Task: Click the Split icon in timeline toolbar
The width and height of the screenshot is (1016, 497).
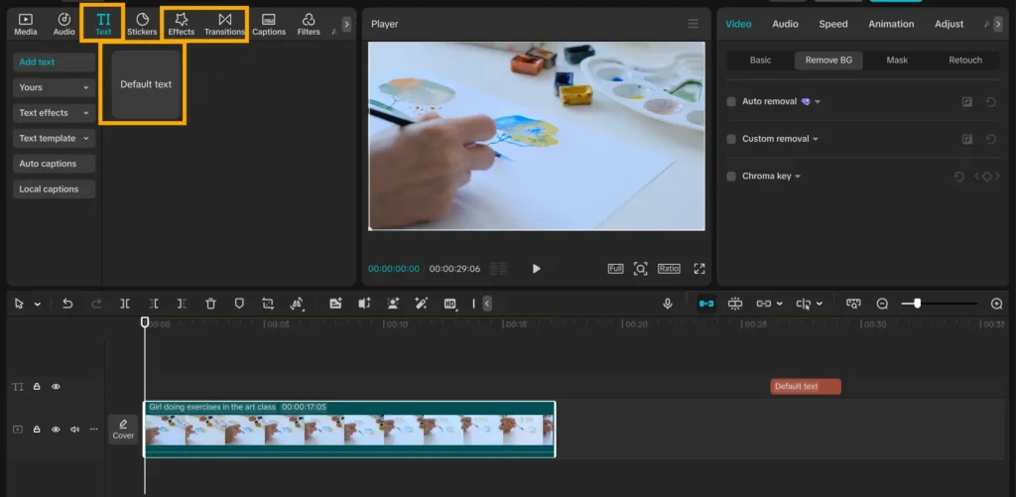Action: point(125,304)
